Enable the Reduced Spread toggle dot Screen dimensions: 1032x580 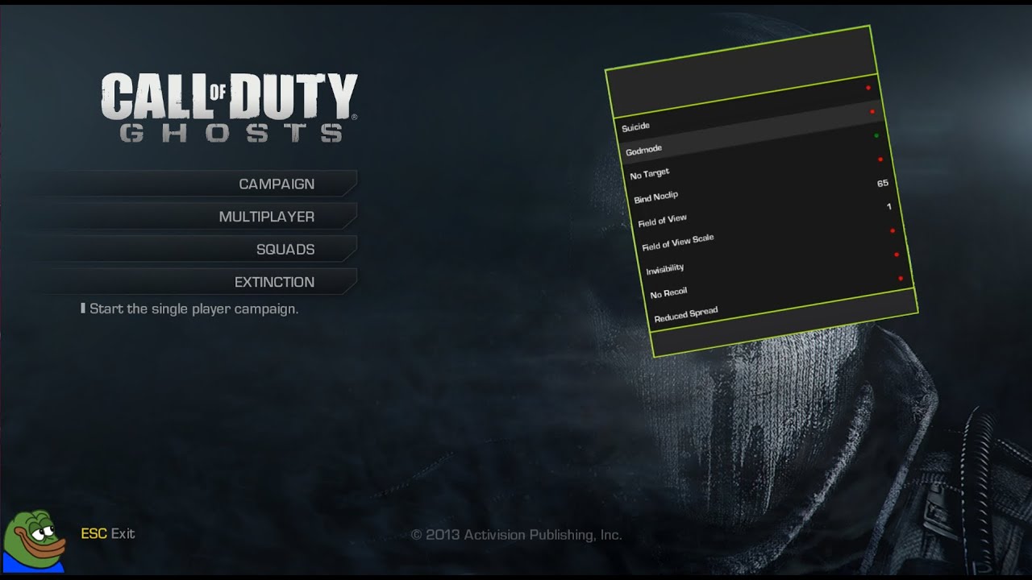[901, 279]
